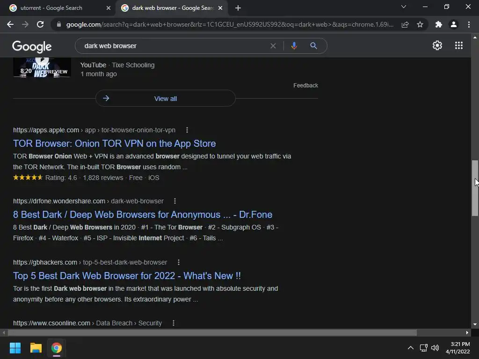The height and width of the screenshot is (359, 479).
Task: Click the gbhackers.com URL breadcrumb
Action: tap(90, 262)
